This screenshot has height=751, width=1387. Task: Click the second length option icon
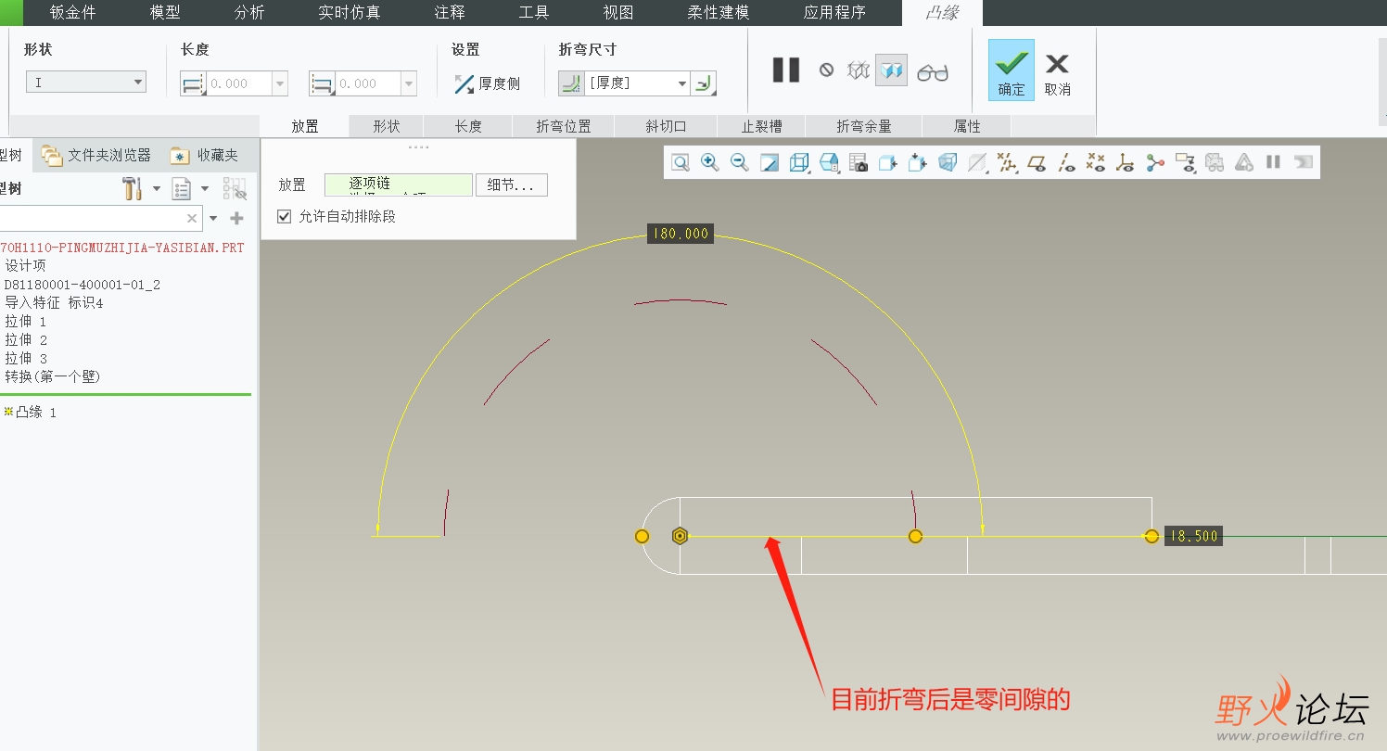pos(322,83)
